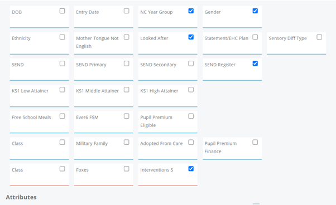Disable the Looked After checkbox
The height and width of the screenshot is (205, 336).
click(191, 37)
